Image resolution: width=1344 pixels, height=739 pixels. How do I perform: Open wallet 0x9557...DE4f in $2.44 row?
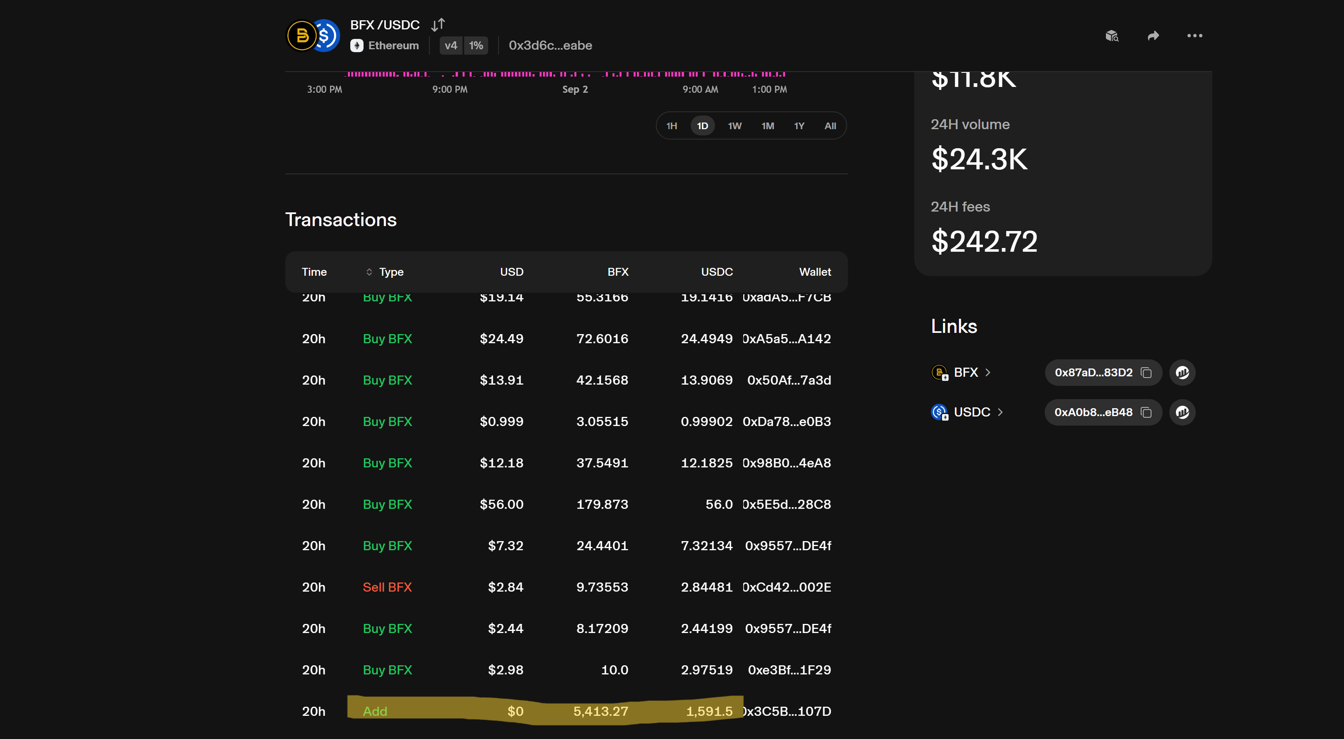788,629
